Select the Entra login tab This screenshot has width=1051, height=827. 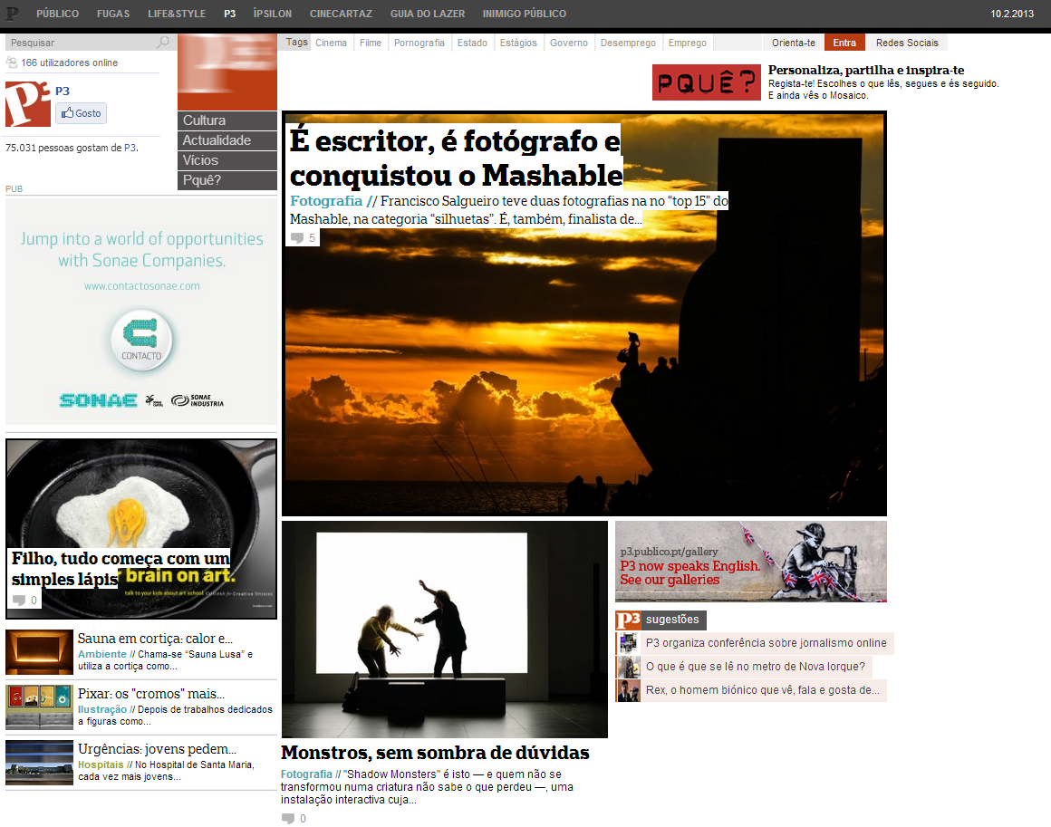click(844, 43)
